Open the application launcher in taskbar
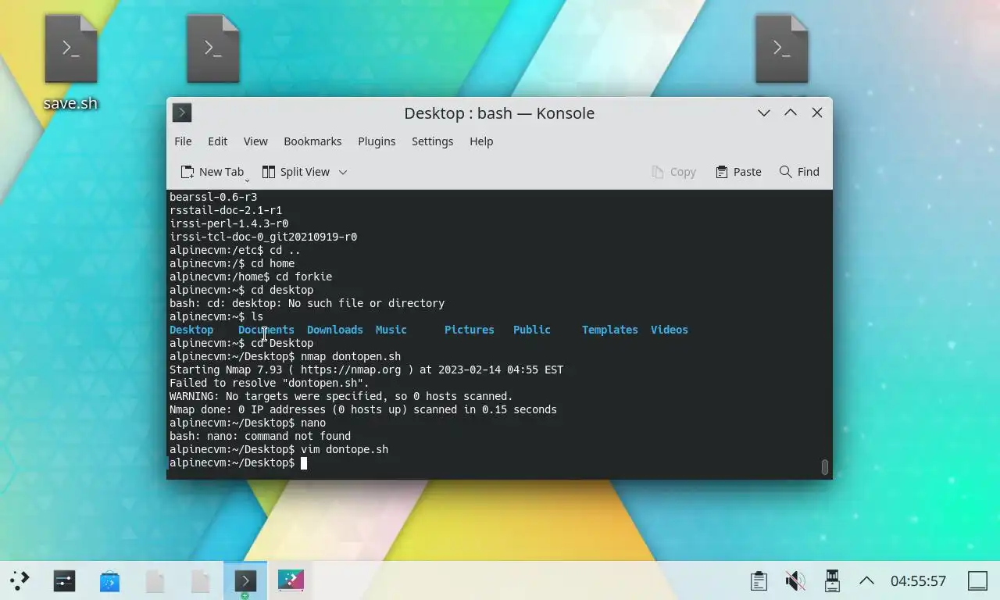1000x600 pixels. click(x=20, y=580)
